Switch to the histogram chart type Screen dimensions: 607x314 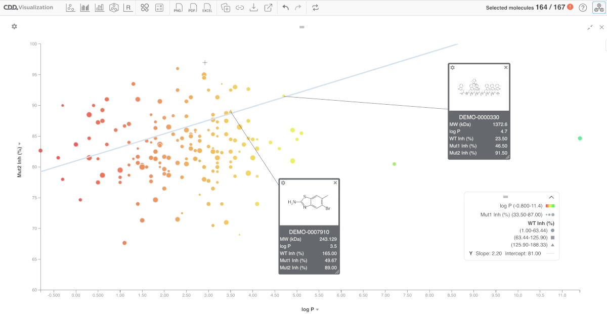tap(85, 8)
